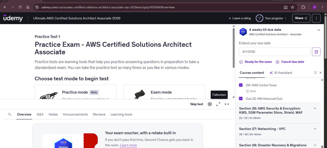
Task: Click the AWS certification badge icon in sidebar
Action: tap(243, 32)
